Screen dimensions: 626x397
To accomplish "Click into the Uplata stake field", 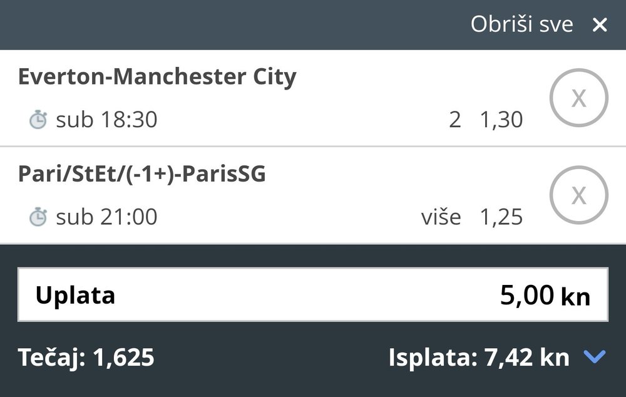I will tap(312, 295).
